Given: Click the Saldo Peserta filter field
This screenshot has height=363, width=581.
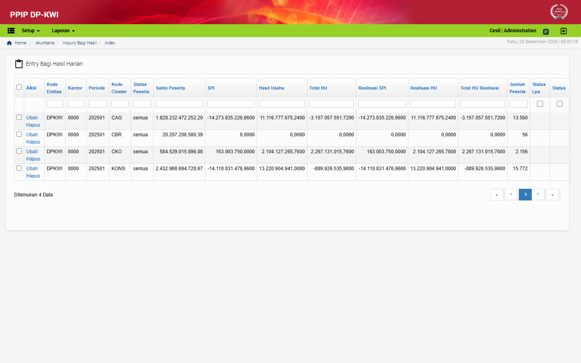Looking at the screenshot, I should (179, 104).
